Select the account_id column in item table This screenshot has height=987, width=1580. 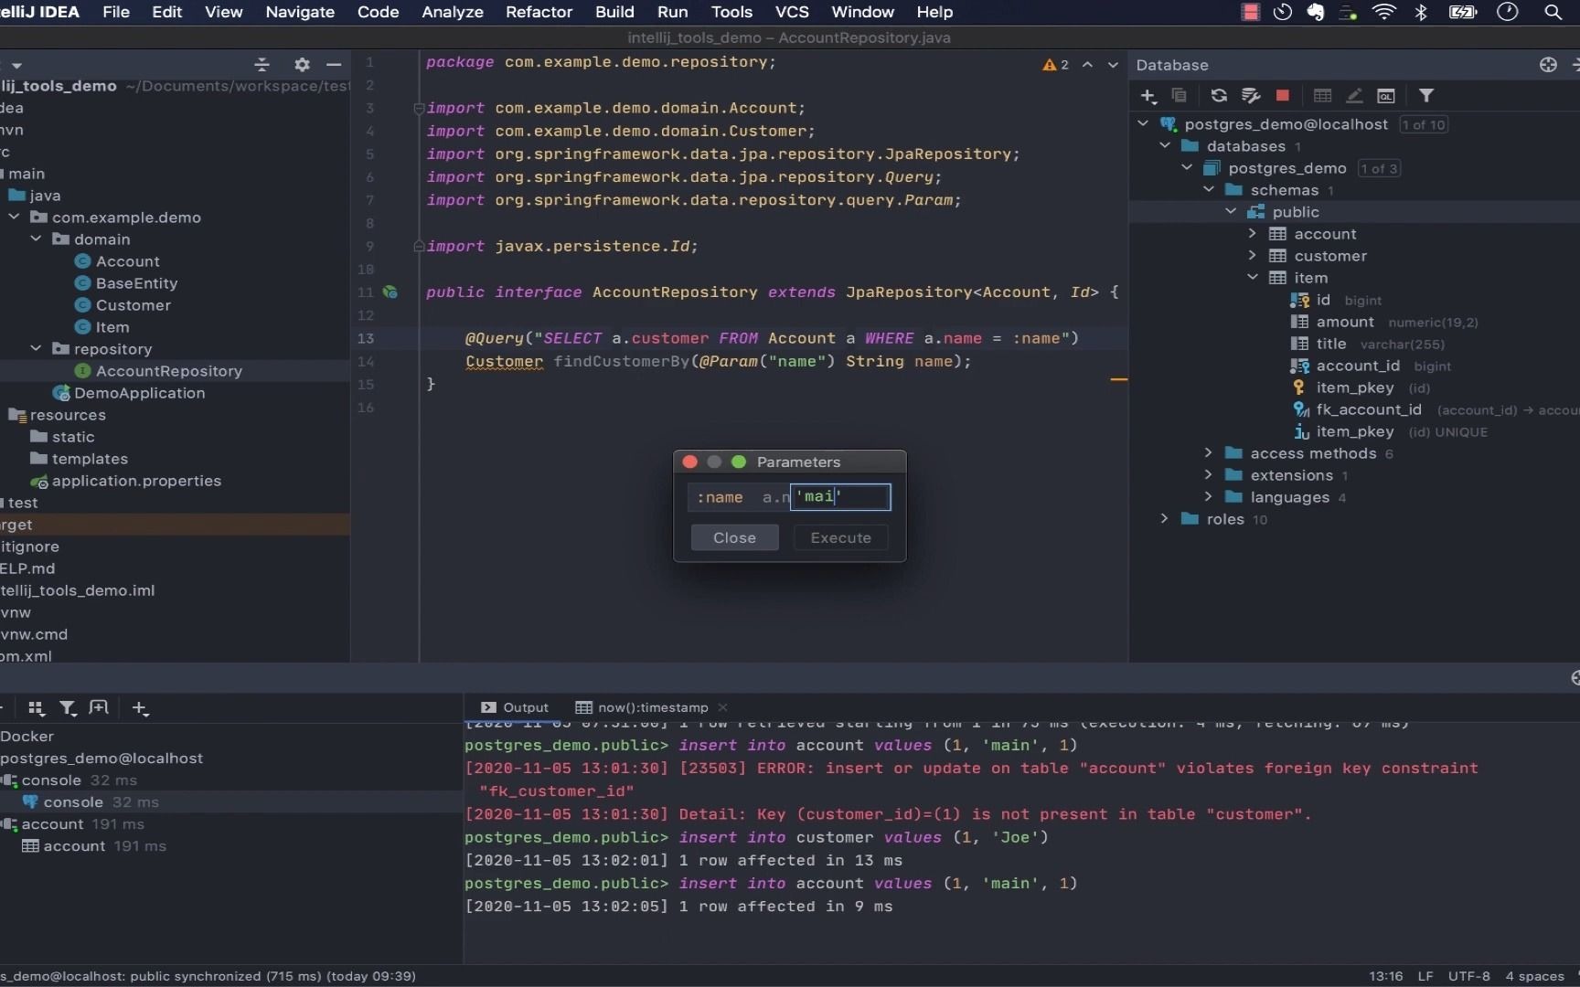pyautogui.click(x=1358, y=366)
